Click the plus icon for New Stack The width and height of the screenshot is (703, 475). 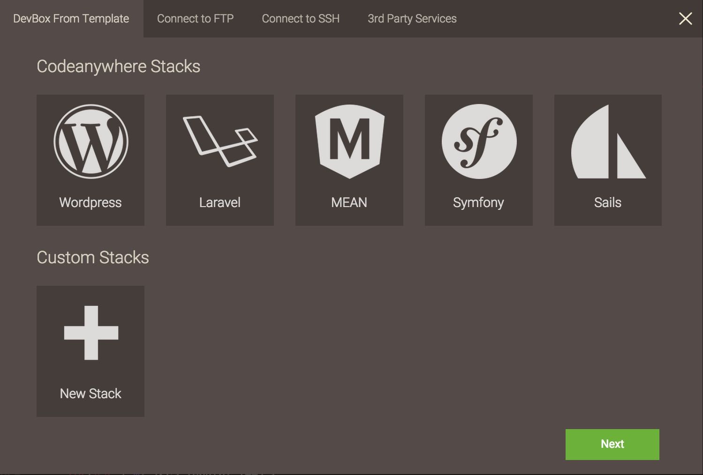coord(91,333)
